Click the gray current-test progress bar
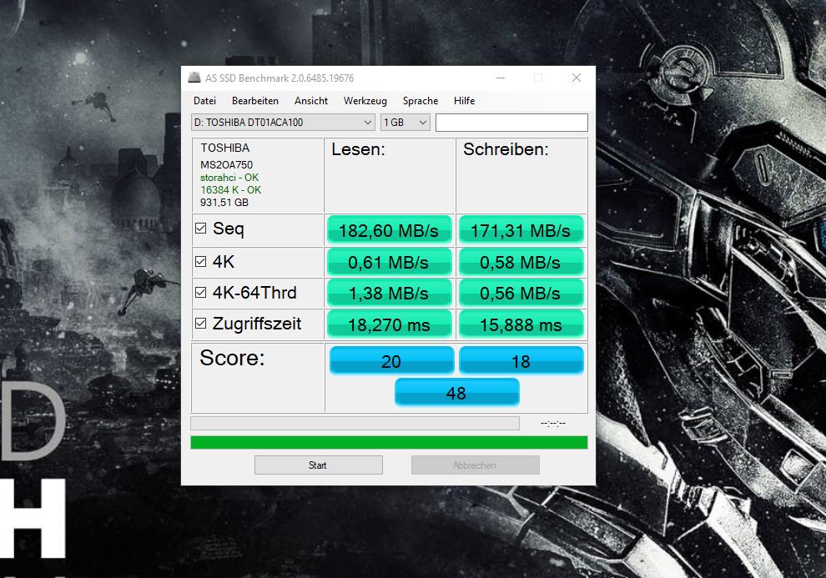This screenshot has width=826, height=578. pos(355,423)
